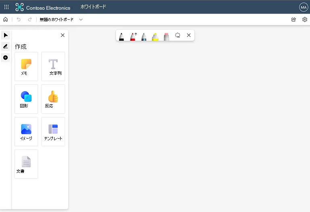Open the app launcher grid
The width and height of the screenshot is (310, 212).
point(6,7)
